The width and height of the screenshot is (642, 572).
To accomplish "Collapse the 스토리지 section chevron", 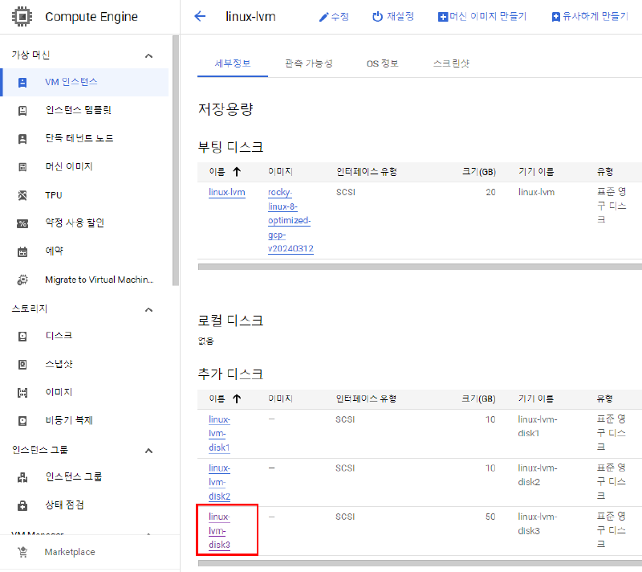I will [x=148, y=310].
